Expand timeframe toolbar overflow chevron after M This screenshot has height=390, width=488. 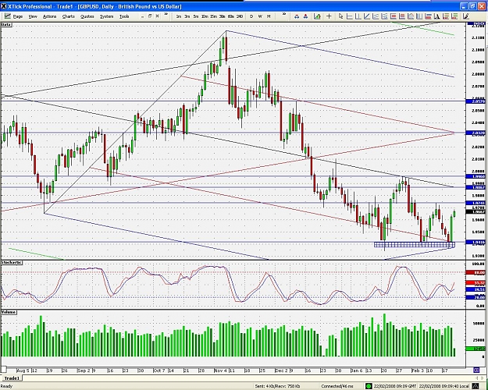pyautogui.click(x=284, y=14)
